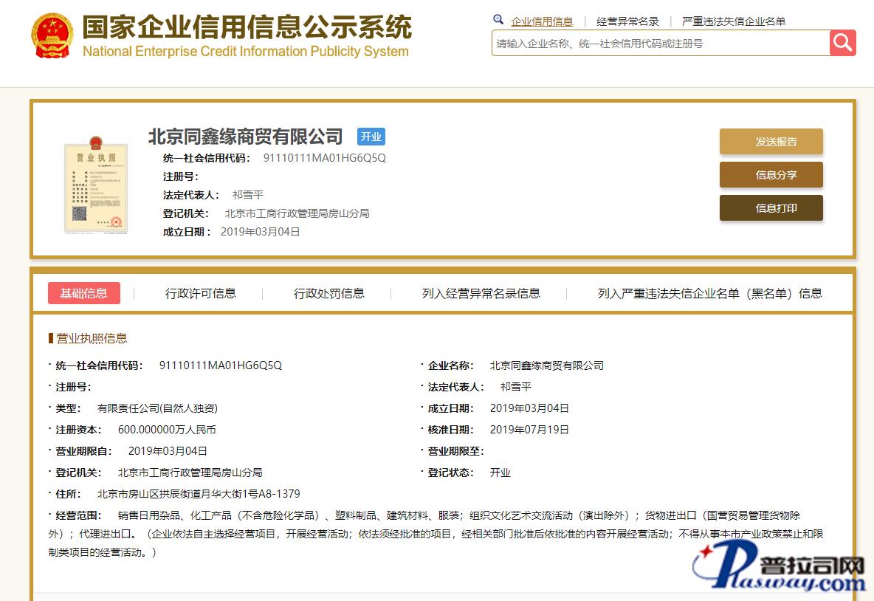Type in the enterprise name search field
The height and width of the screenshot is (601, 874).
[660, 44]
